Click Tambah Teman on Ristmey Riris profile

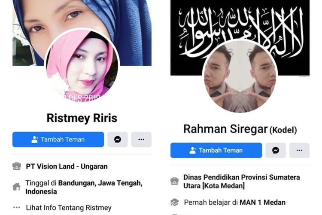[x=58, y=139]
